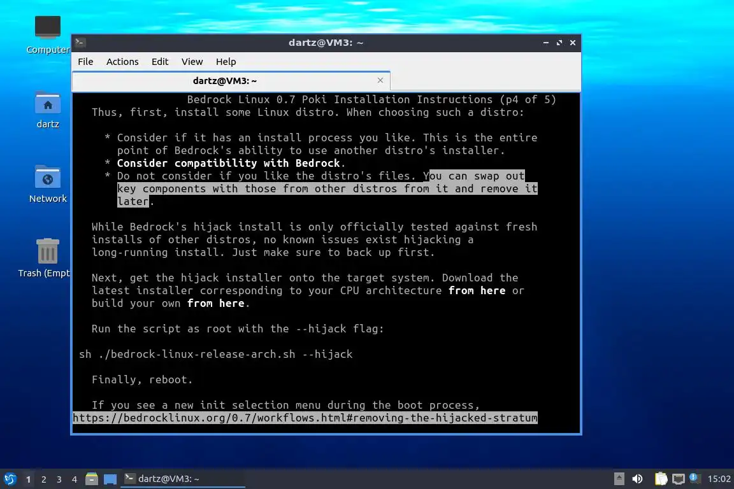Open the application menu in taskbar
This screenshot has height=489, width=734.
point(10,479)
